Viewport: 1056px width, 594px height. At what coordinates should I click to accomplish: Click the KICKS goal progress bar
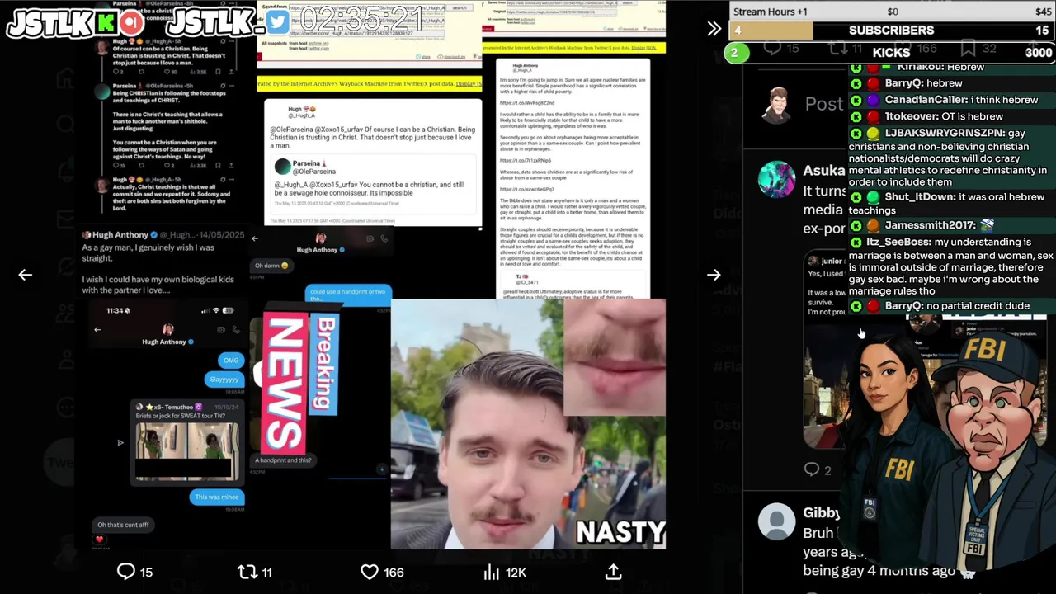coord(892,52)
